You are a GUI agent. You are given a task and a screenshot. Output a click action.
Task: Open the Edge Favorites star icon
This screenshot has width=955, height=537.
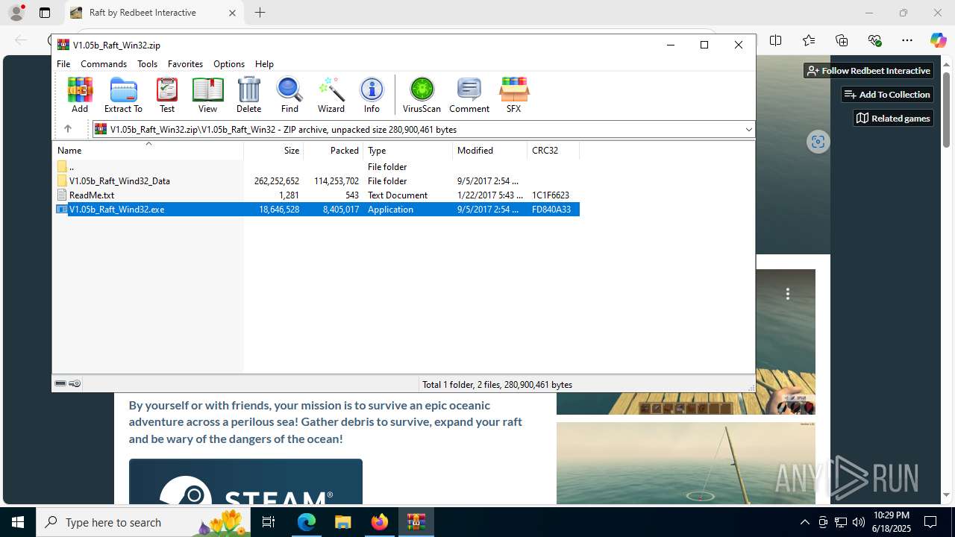(809, 40)
